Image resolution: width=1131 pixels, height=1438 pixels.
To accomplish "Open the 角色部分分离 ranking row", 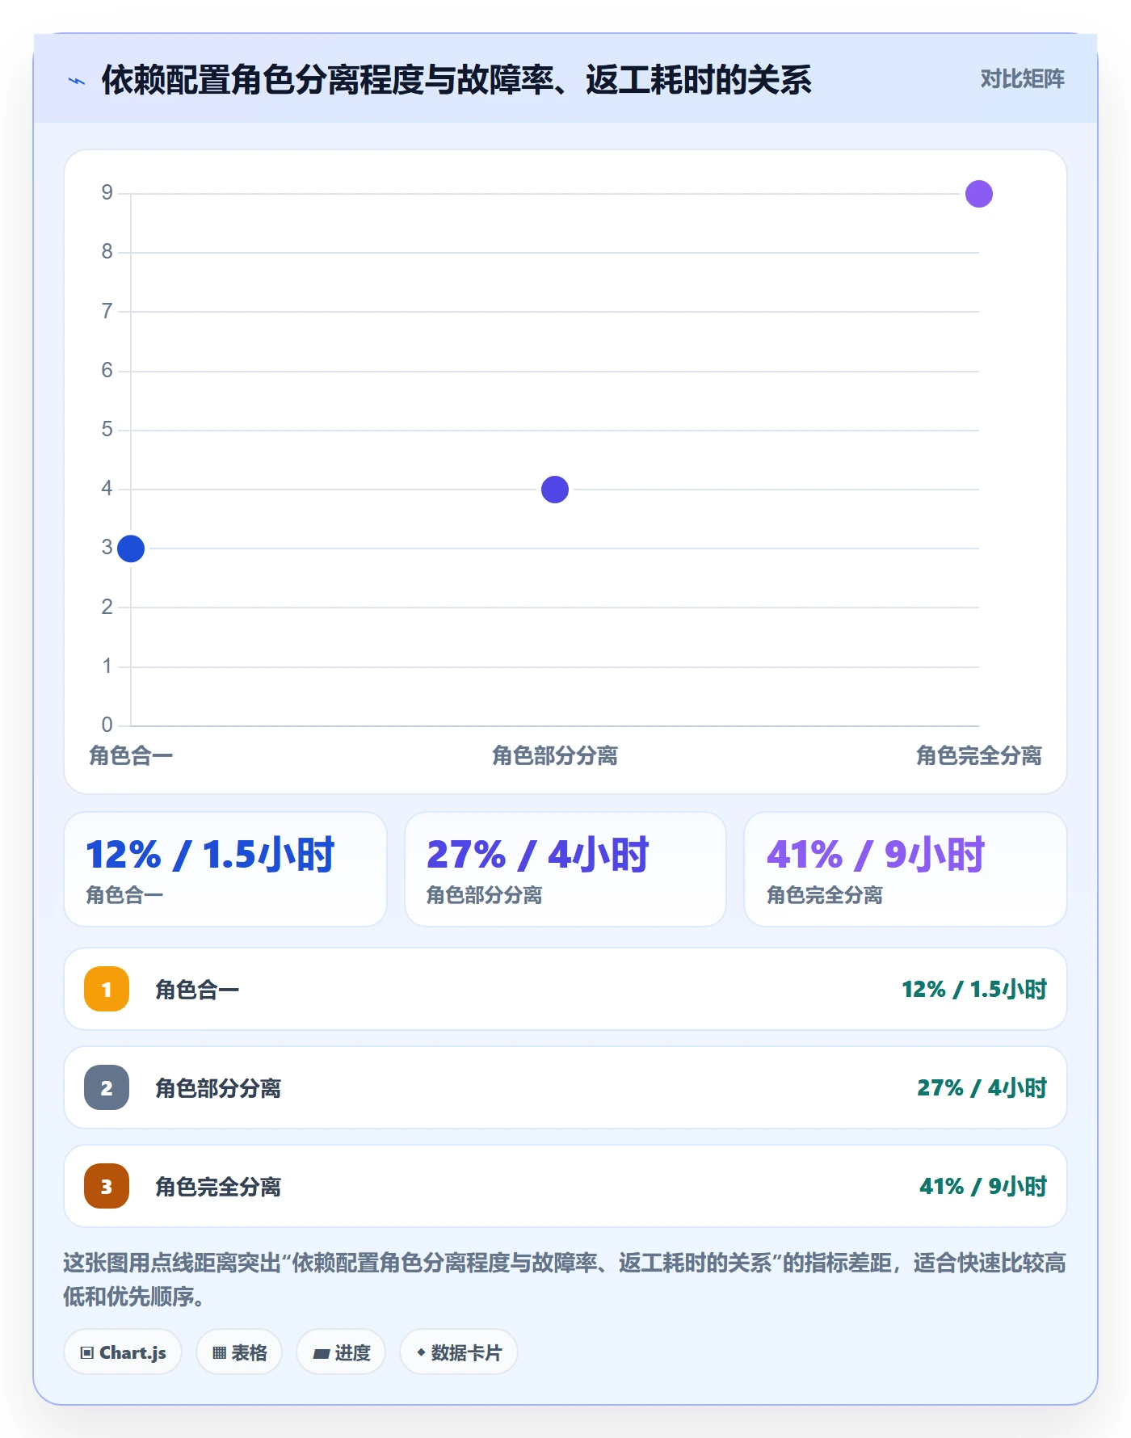I will [x=565, y=1087].
